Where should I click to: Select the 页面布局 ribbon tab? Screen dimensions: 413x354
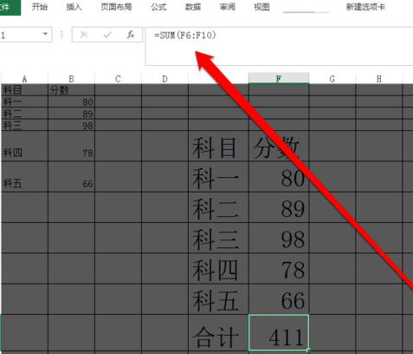click(116, 7)
